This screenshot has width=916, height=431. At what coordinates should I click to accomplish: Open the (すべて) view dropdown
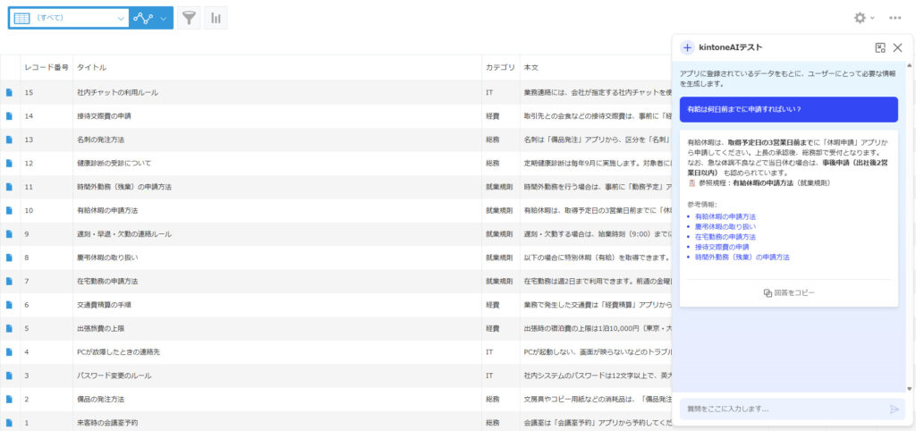pos(69,18)
